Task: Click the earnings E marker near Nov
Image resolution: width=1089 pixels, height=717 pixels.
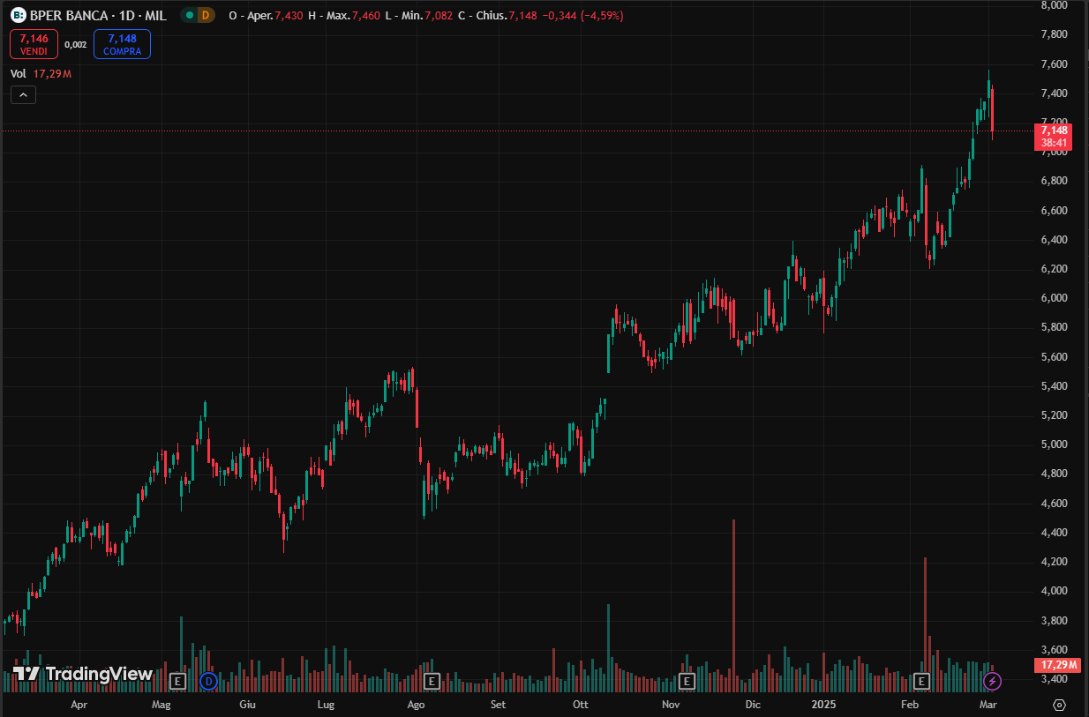Action: pyautogui.click(x=687, y=681)
